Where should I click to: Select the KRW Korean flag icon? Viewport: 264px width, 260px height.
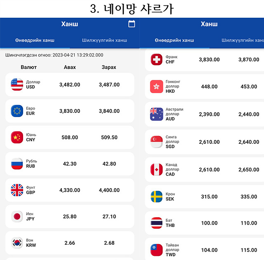pos(17,243)
